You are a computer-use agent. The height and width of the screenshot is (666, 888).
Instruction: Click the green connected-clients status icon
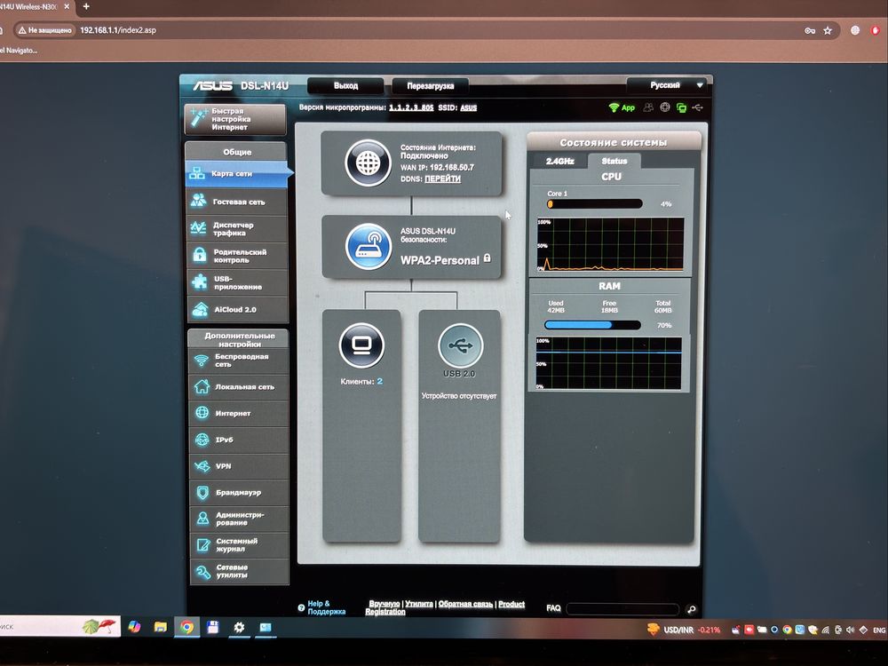coord(681,107)
